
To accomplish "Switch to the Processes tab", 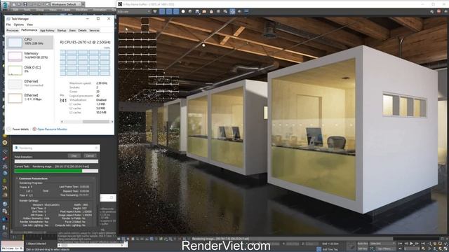I will pos(13,30).
